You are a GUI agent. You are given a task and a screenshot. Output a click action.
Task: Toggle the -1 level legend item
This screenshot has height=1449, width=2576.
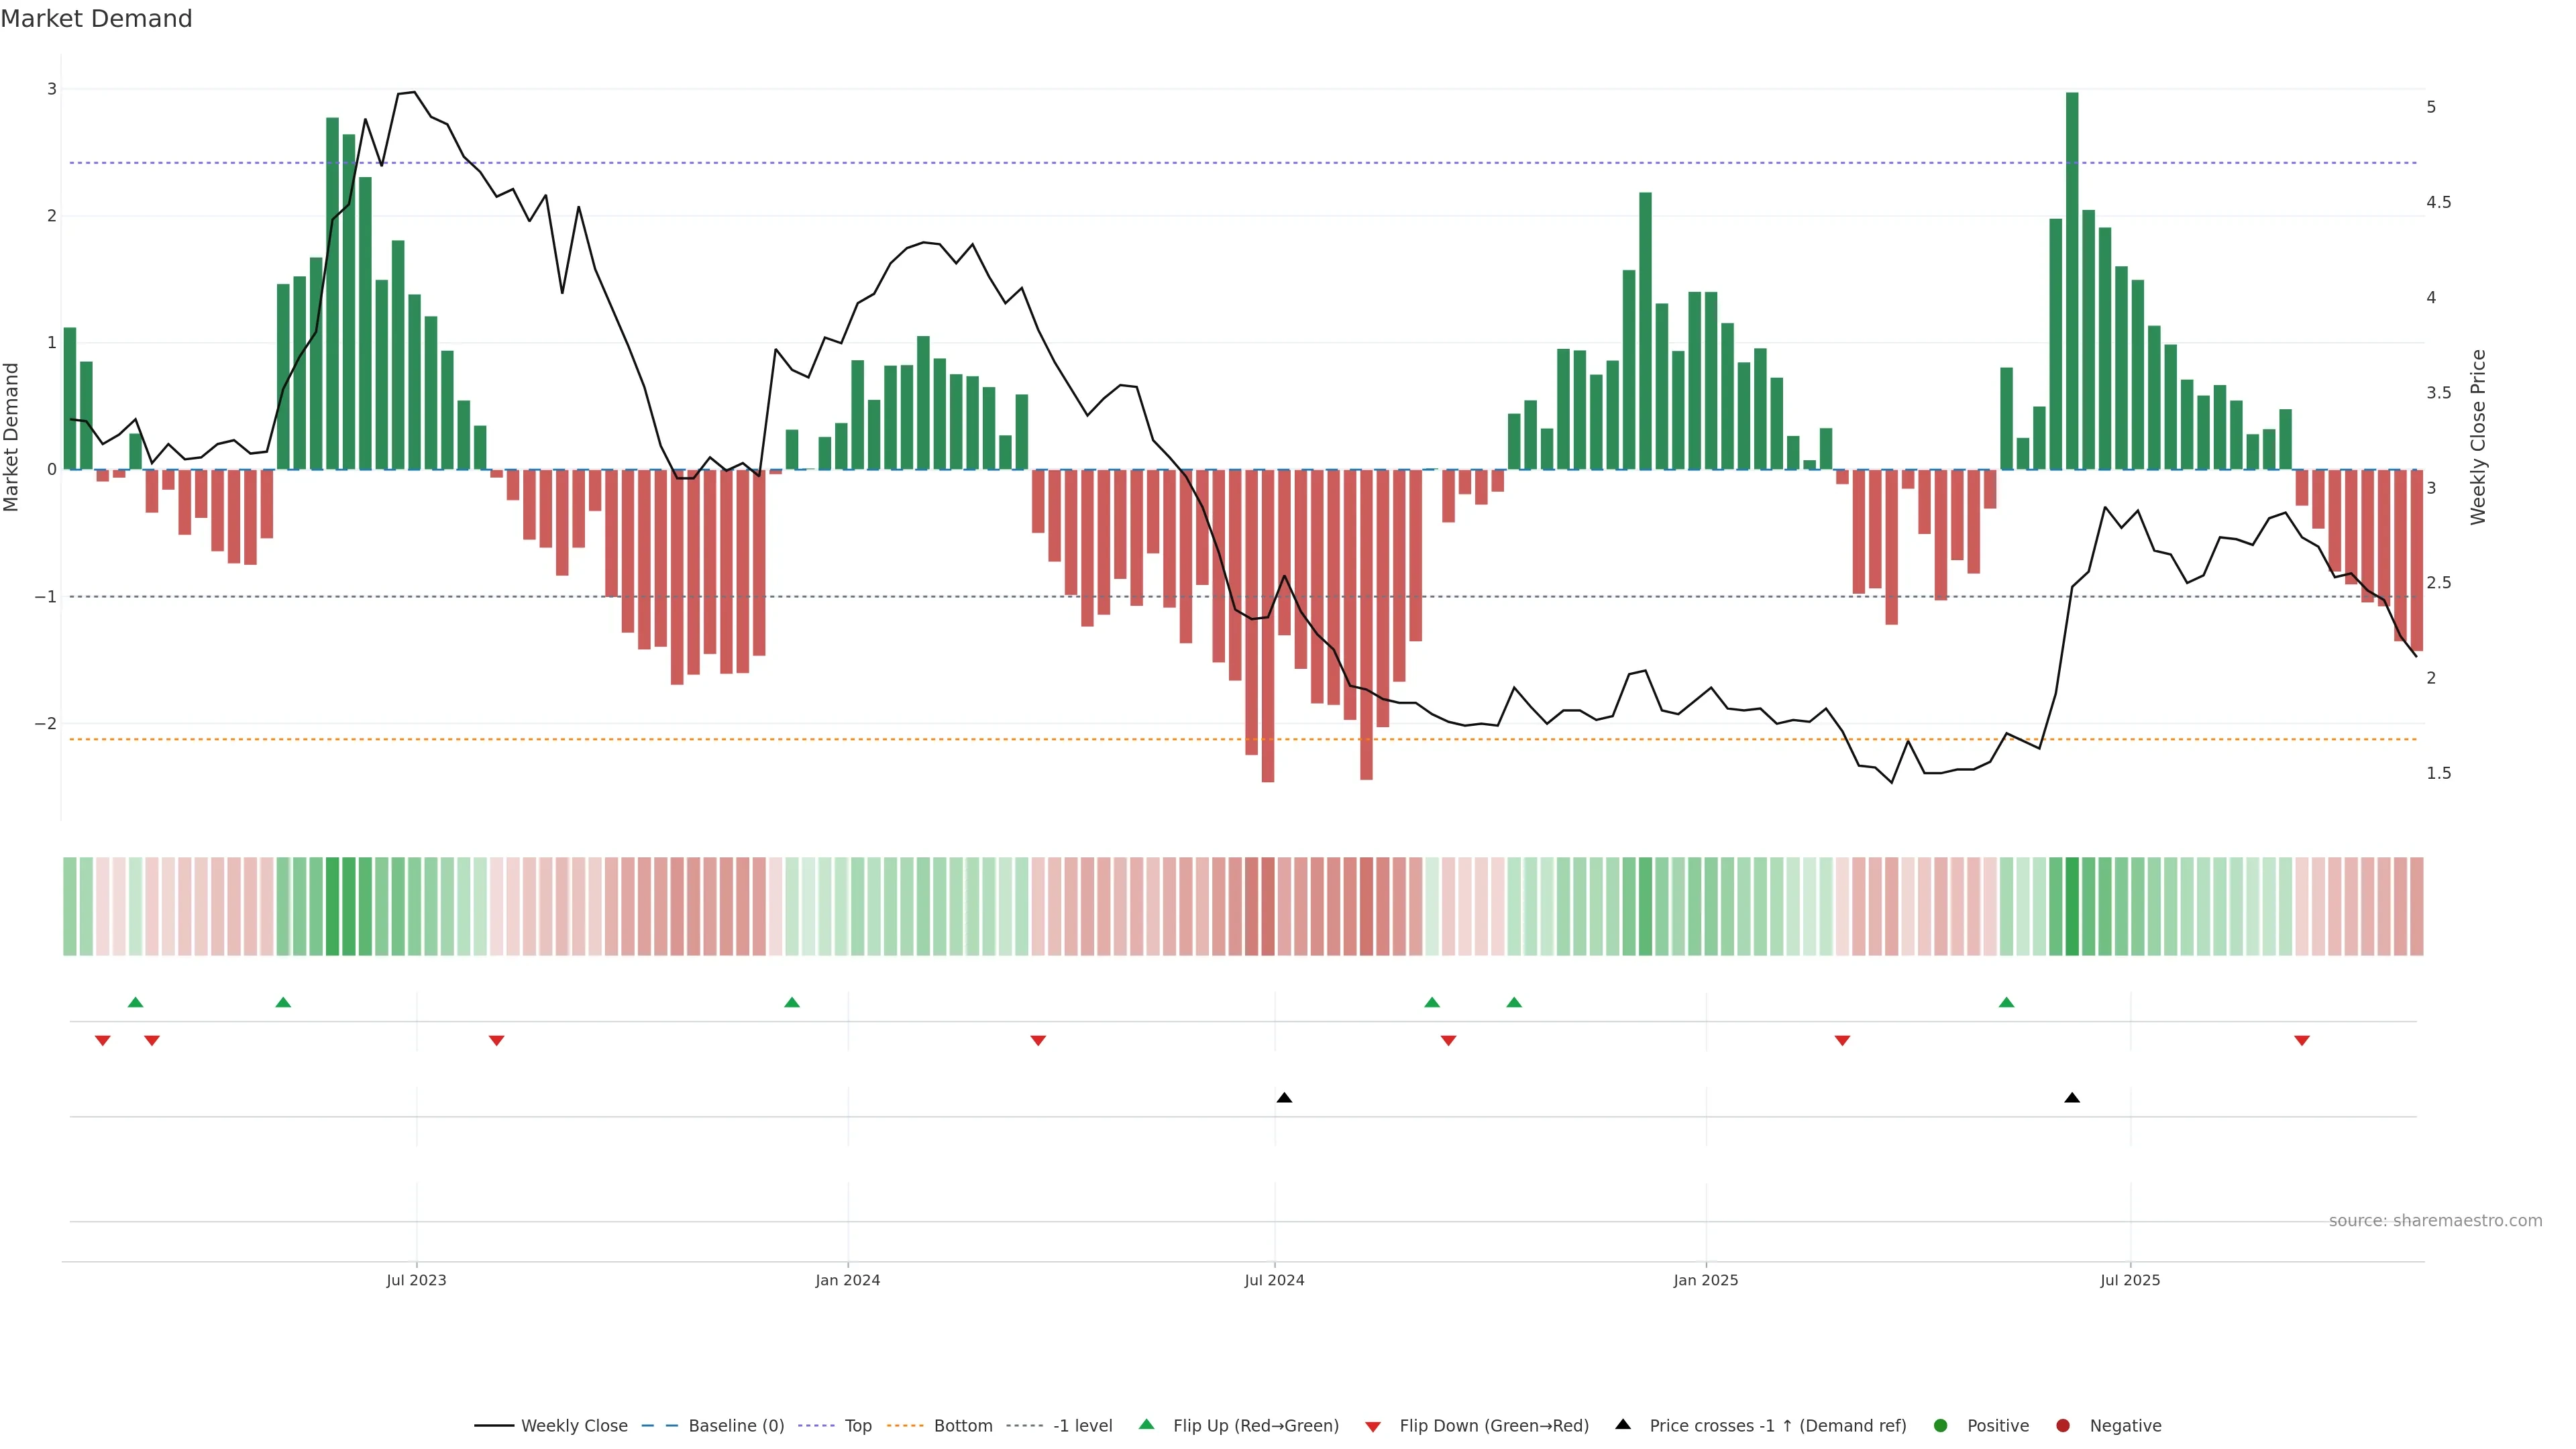[1082, 1425]
